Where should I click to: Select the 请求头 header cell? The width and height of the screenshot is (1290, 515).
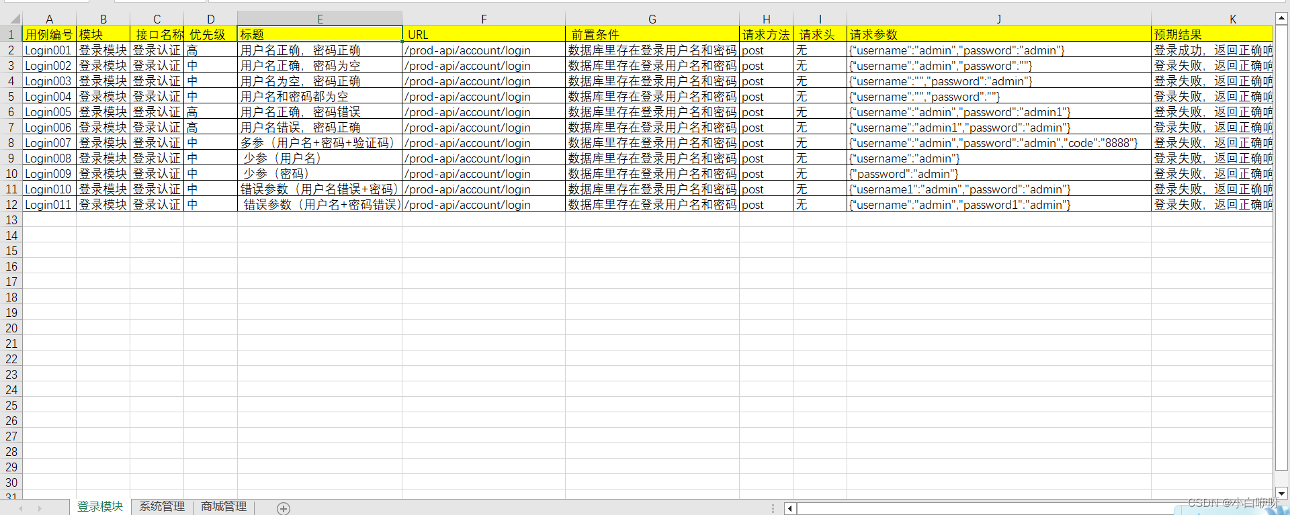(x=820, y=34)
